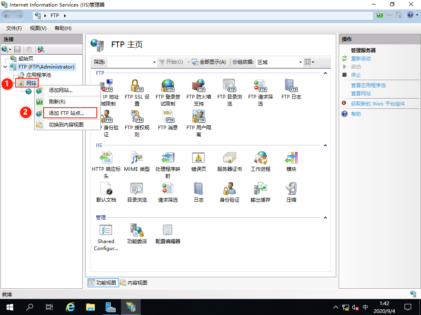The image size is (421, 315).
Task: Open view mode dropdown button
Action: coord(309,62)
